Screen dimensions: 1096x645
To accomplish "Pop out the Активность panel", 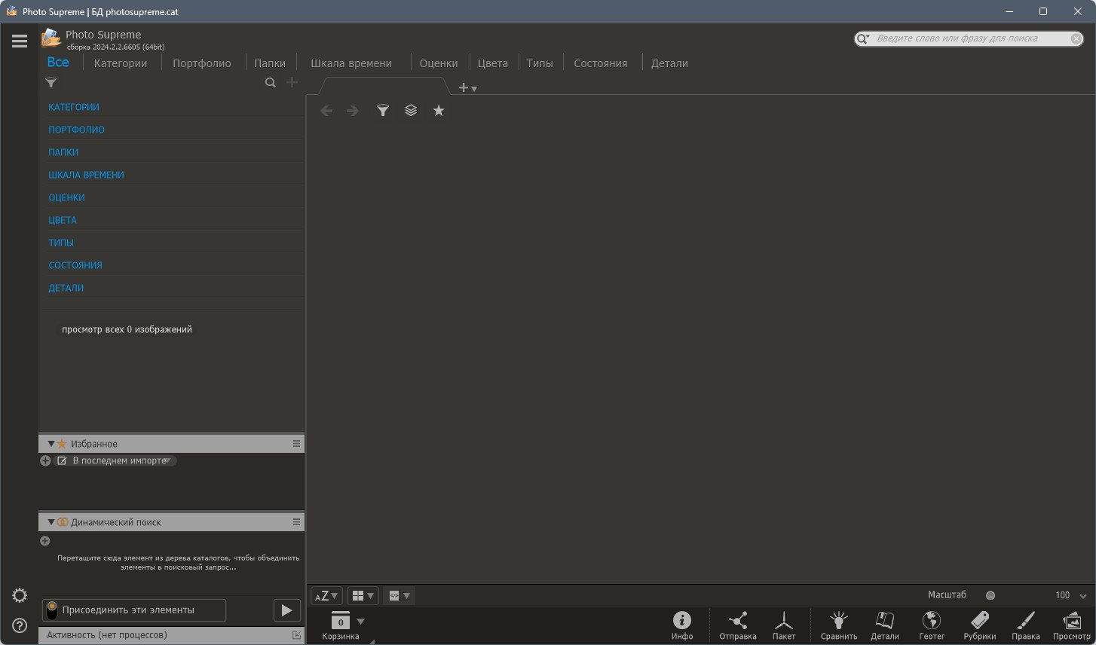I will 296,635.
